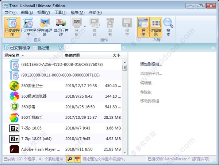
Task: Select the {90120000-0011-0000-0000-0000000FF1CE} entry icon
Action: point(14,75)
